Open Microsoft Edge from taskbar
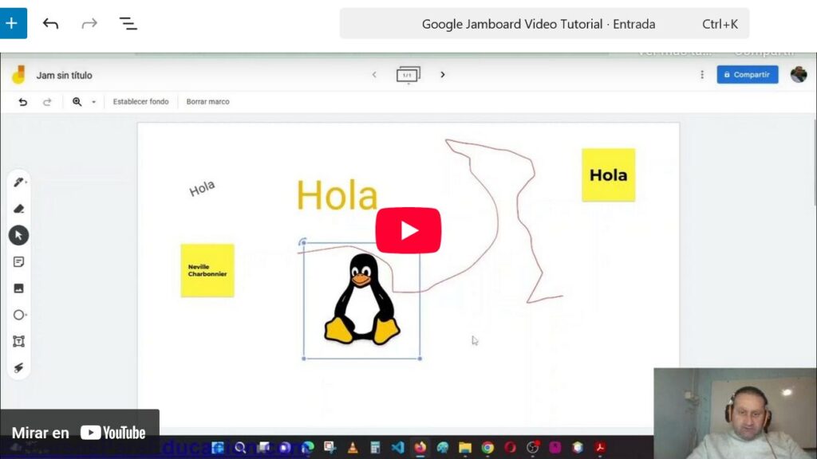Screen dimensions: 817x459 click(308, 448)
